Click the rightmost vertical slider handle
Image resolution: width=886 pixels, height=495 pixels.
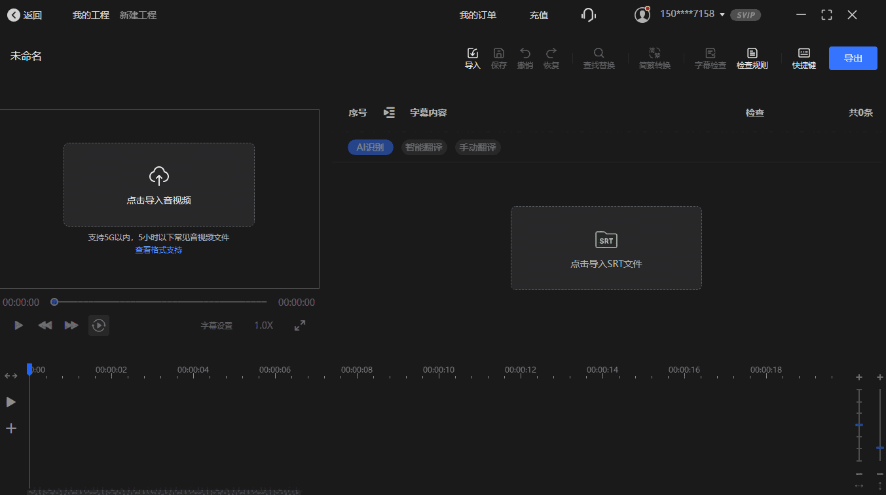[x=880, y=448]
